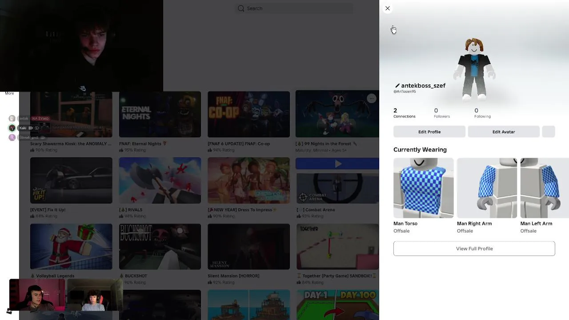Select the Man Torso item thumbnail
This screenshot has width=569, height=320.
point(423,188)
